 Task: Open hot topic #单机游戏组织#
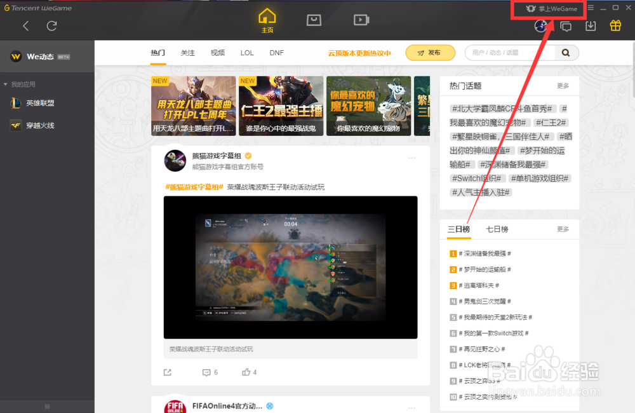(x=540, y=179)
